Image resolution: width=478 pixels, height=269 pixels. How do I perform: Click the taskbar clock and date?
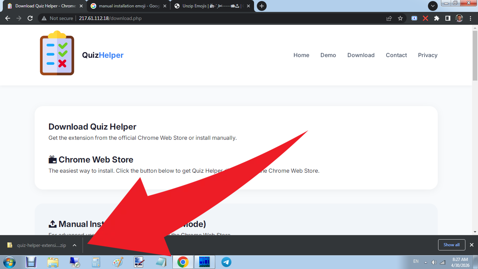460,262
